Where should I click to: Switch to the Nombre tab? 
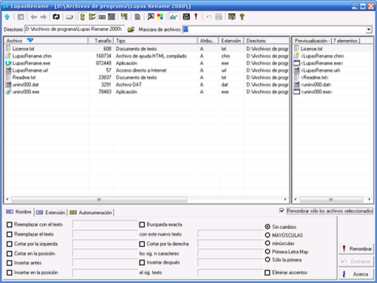coord(19,212)
